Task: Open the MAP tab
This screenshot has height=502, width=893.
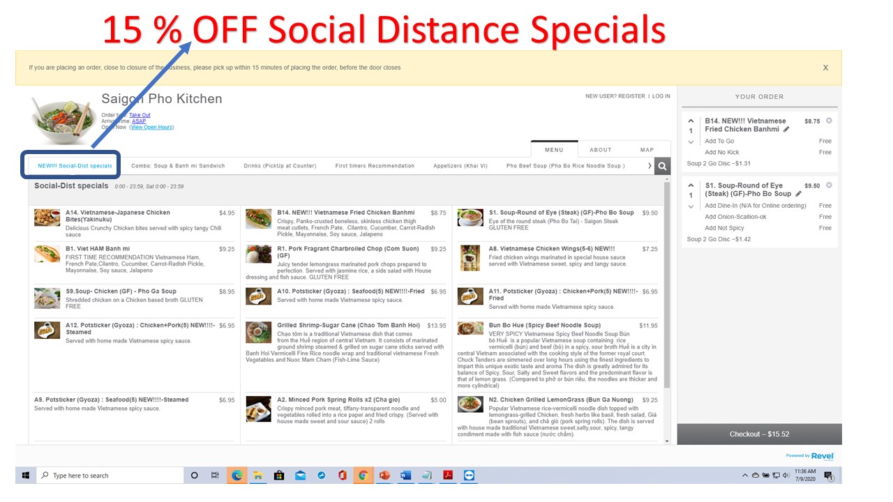Action: (x=647, y=150)
